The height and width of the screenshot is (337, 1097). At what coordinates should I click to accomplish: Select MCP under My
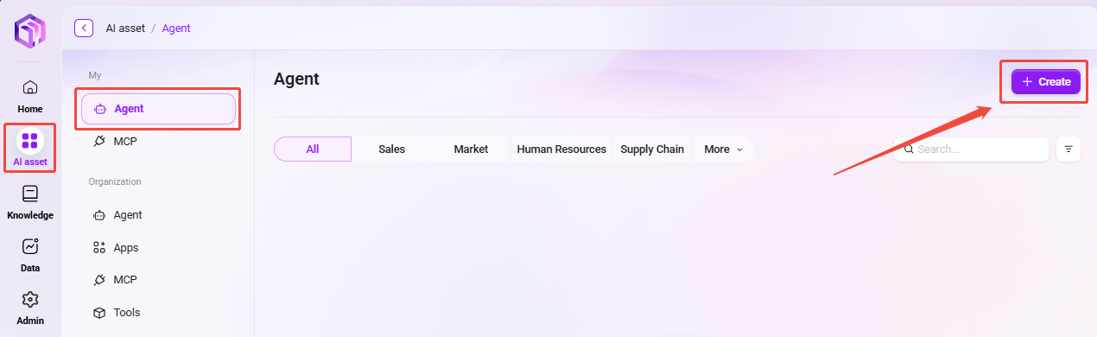coord(158,141)
